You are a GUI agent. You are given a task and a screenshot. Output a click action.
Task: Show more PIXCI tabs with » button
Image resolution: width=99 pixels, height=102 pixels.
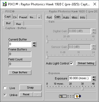coord(39,17)
